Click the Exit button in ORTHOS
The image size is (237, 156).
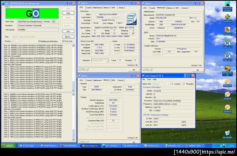tap(68, 31)
